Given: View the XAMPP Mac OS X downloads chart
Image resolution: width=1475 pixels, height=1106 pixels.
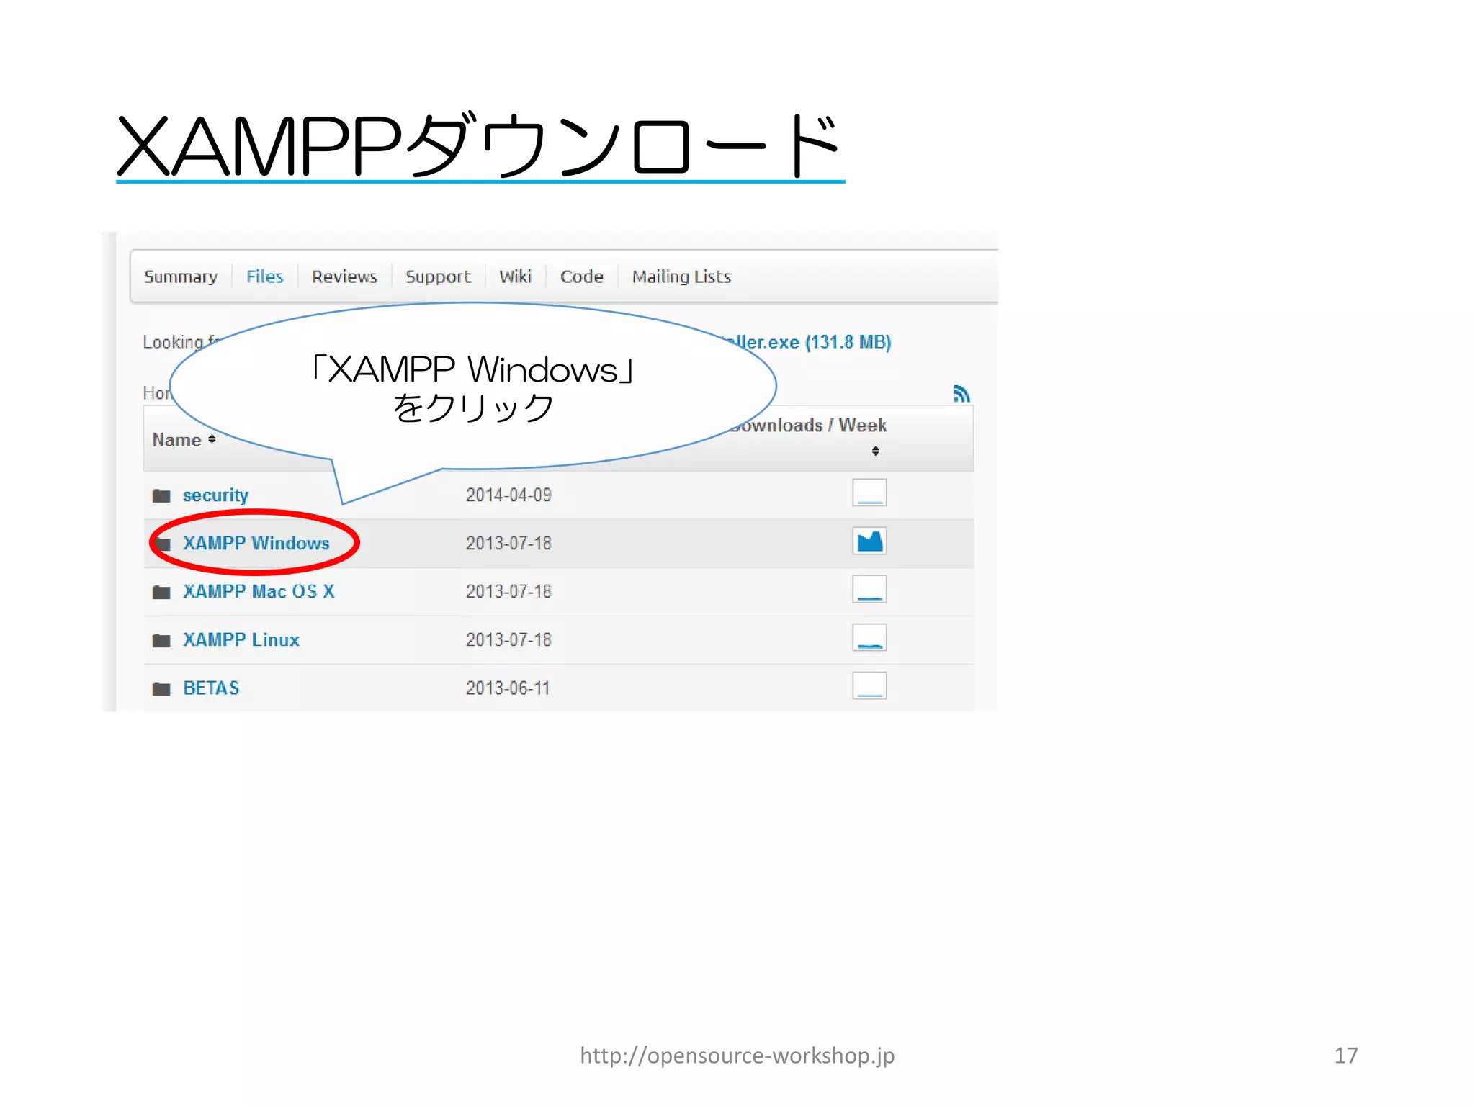Looking at the screenshot, I should (x=869, y=589).
